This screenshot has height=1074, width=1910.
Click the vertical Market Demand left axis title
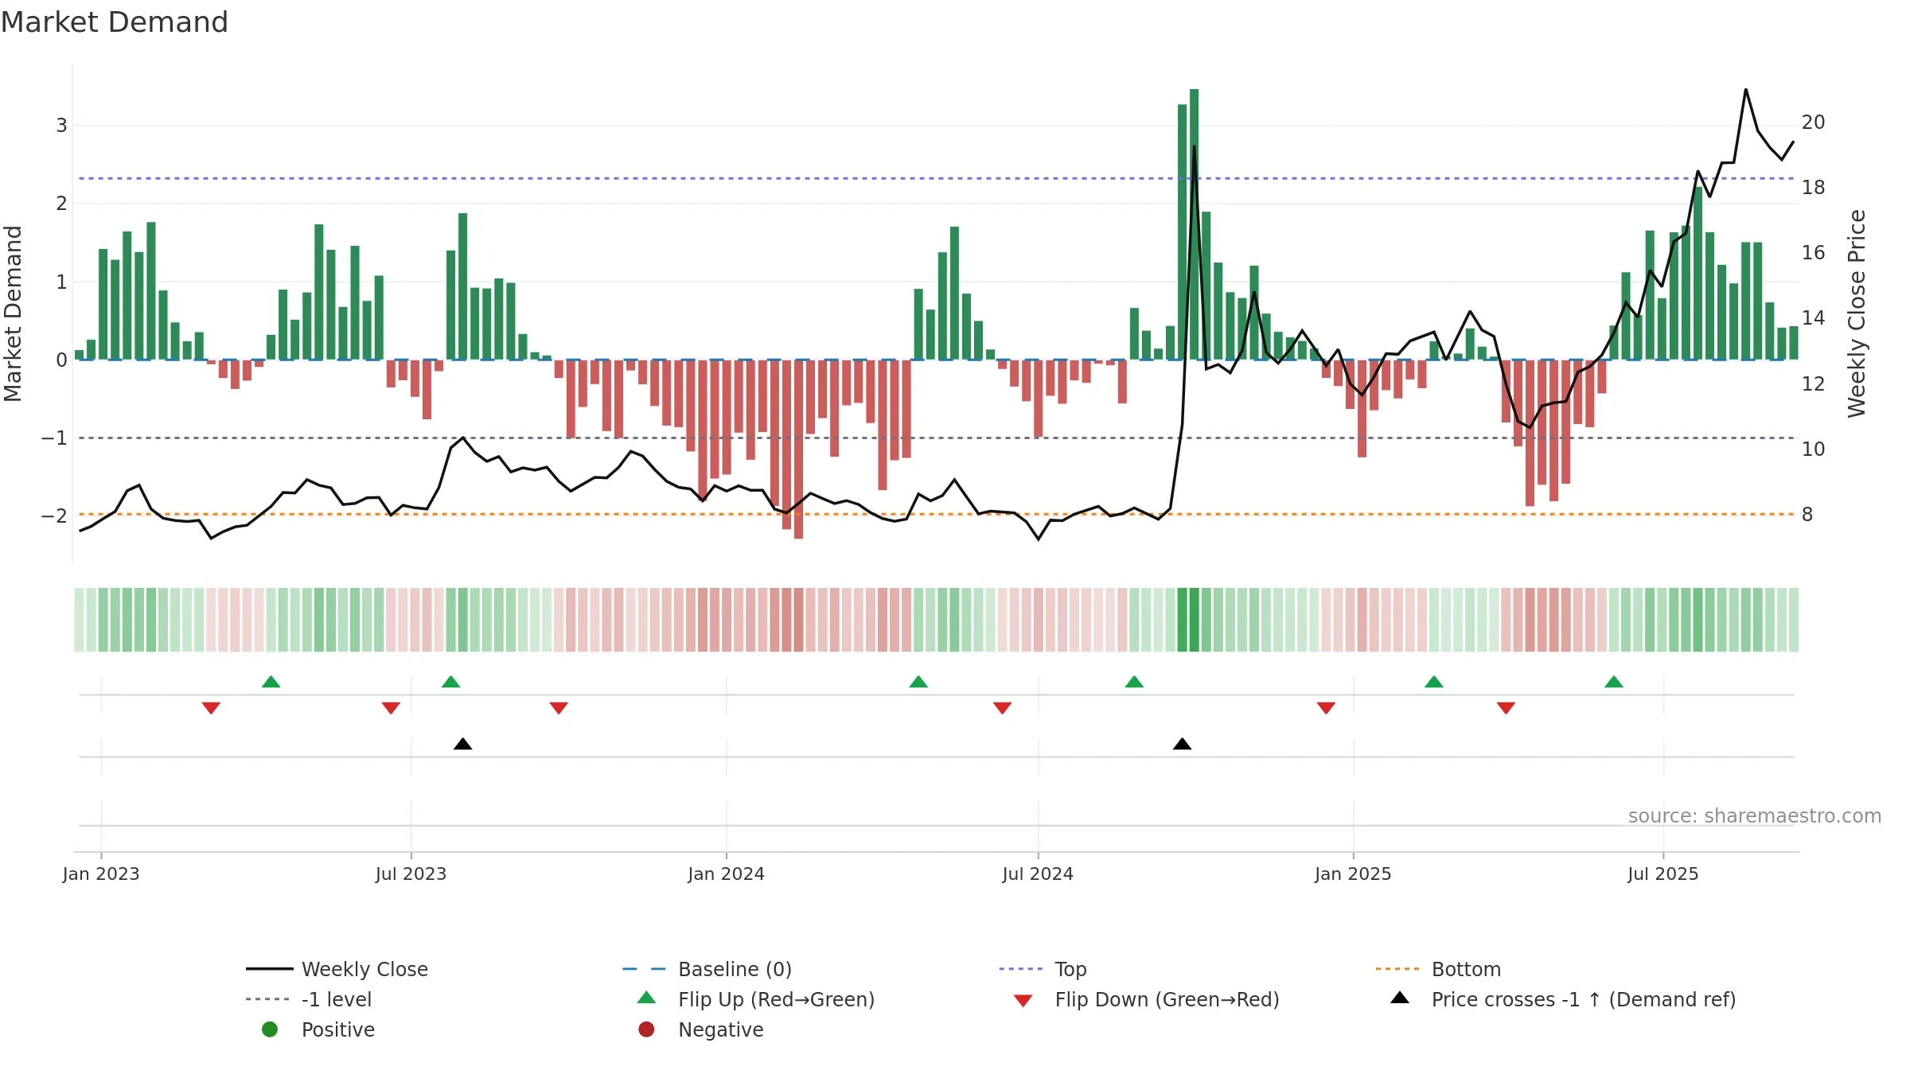click(13, 313)
